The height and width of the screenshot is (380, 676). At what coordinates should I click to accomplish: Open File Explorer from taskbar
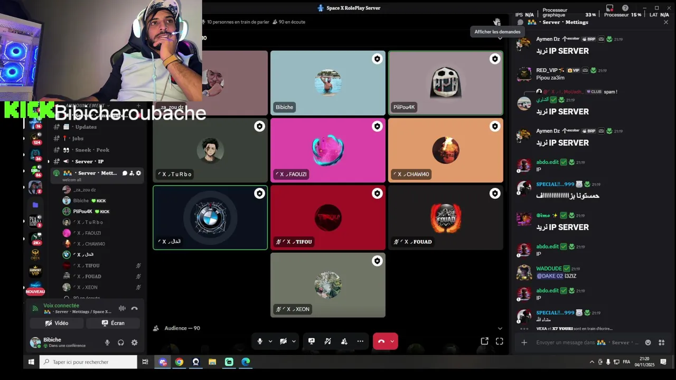tap(212, 362)
